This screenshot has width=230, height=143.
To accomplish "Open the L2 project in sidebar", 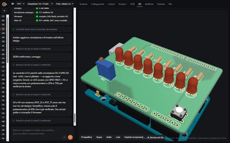I will pyautogui.click(x=3, y=71).
